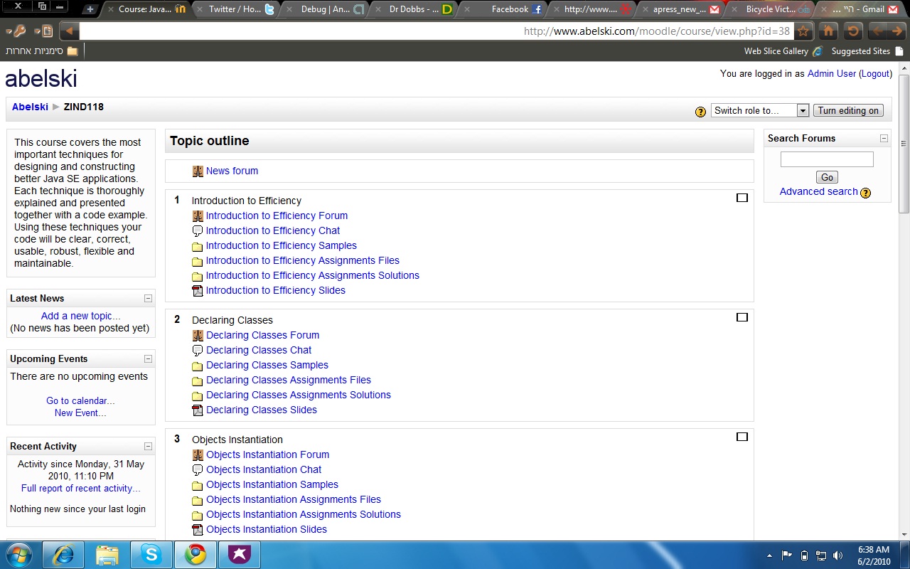Open the Other Bookmarks folder in the bookmarks bar
The image size is (910, 569).
tap(41, 51)
